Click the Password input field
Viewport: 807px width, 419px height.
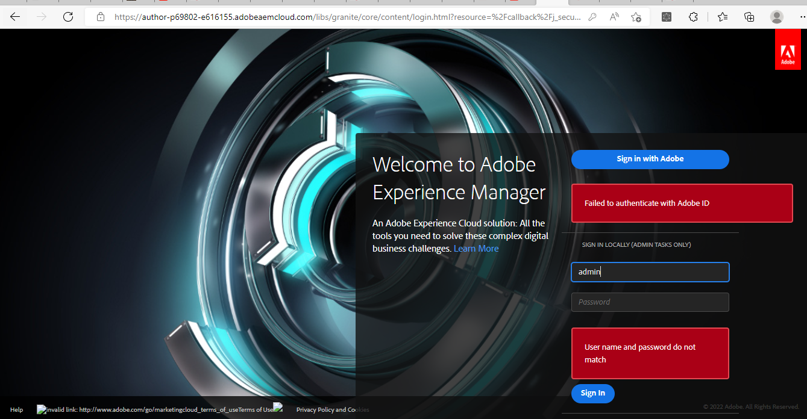(650, 302)
